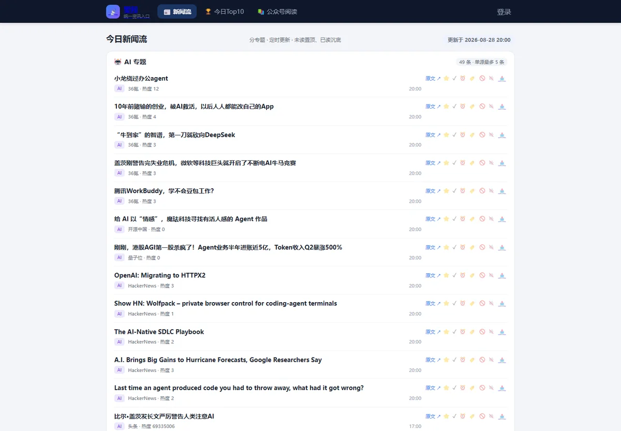Save the 盖茨刚警告完失业危机 article via download icon
This screenshot has width=621, height=431.
pyautogui.click(x=501, y=163)
